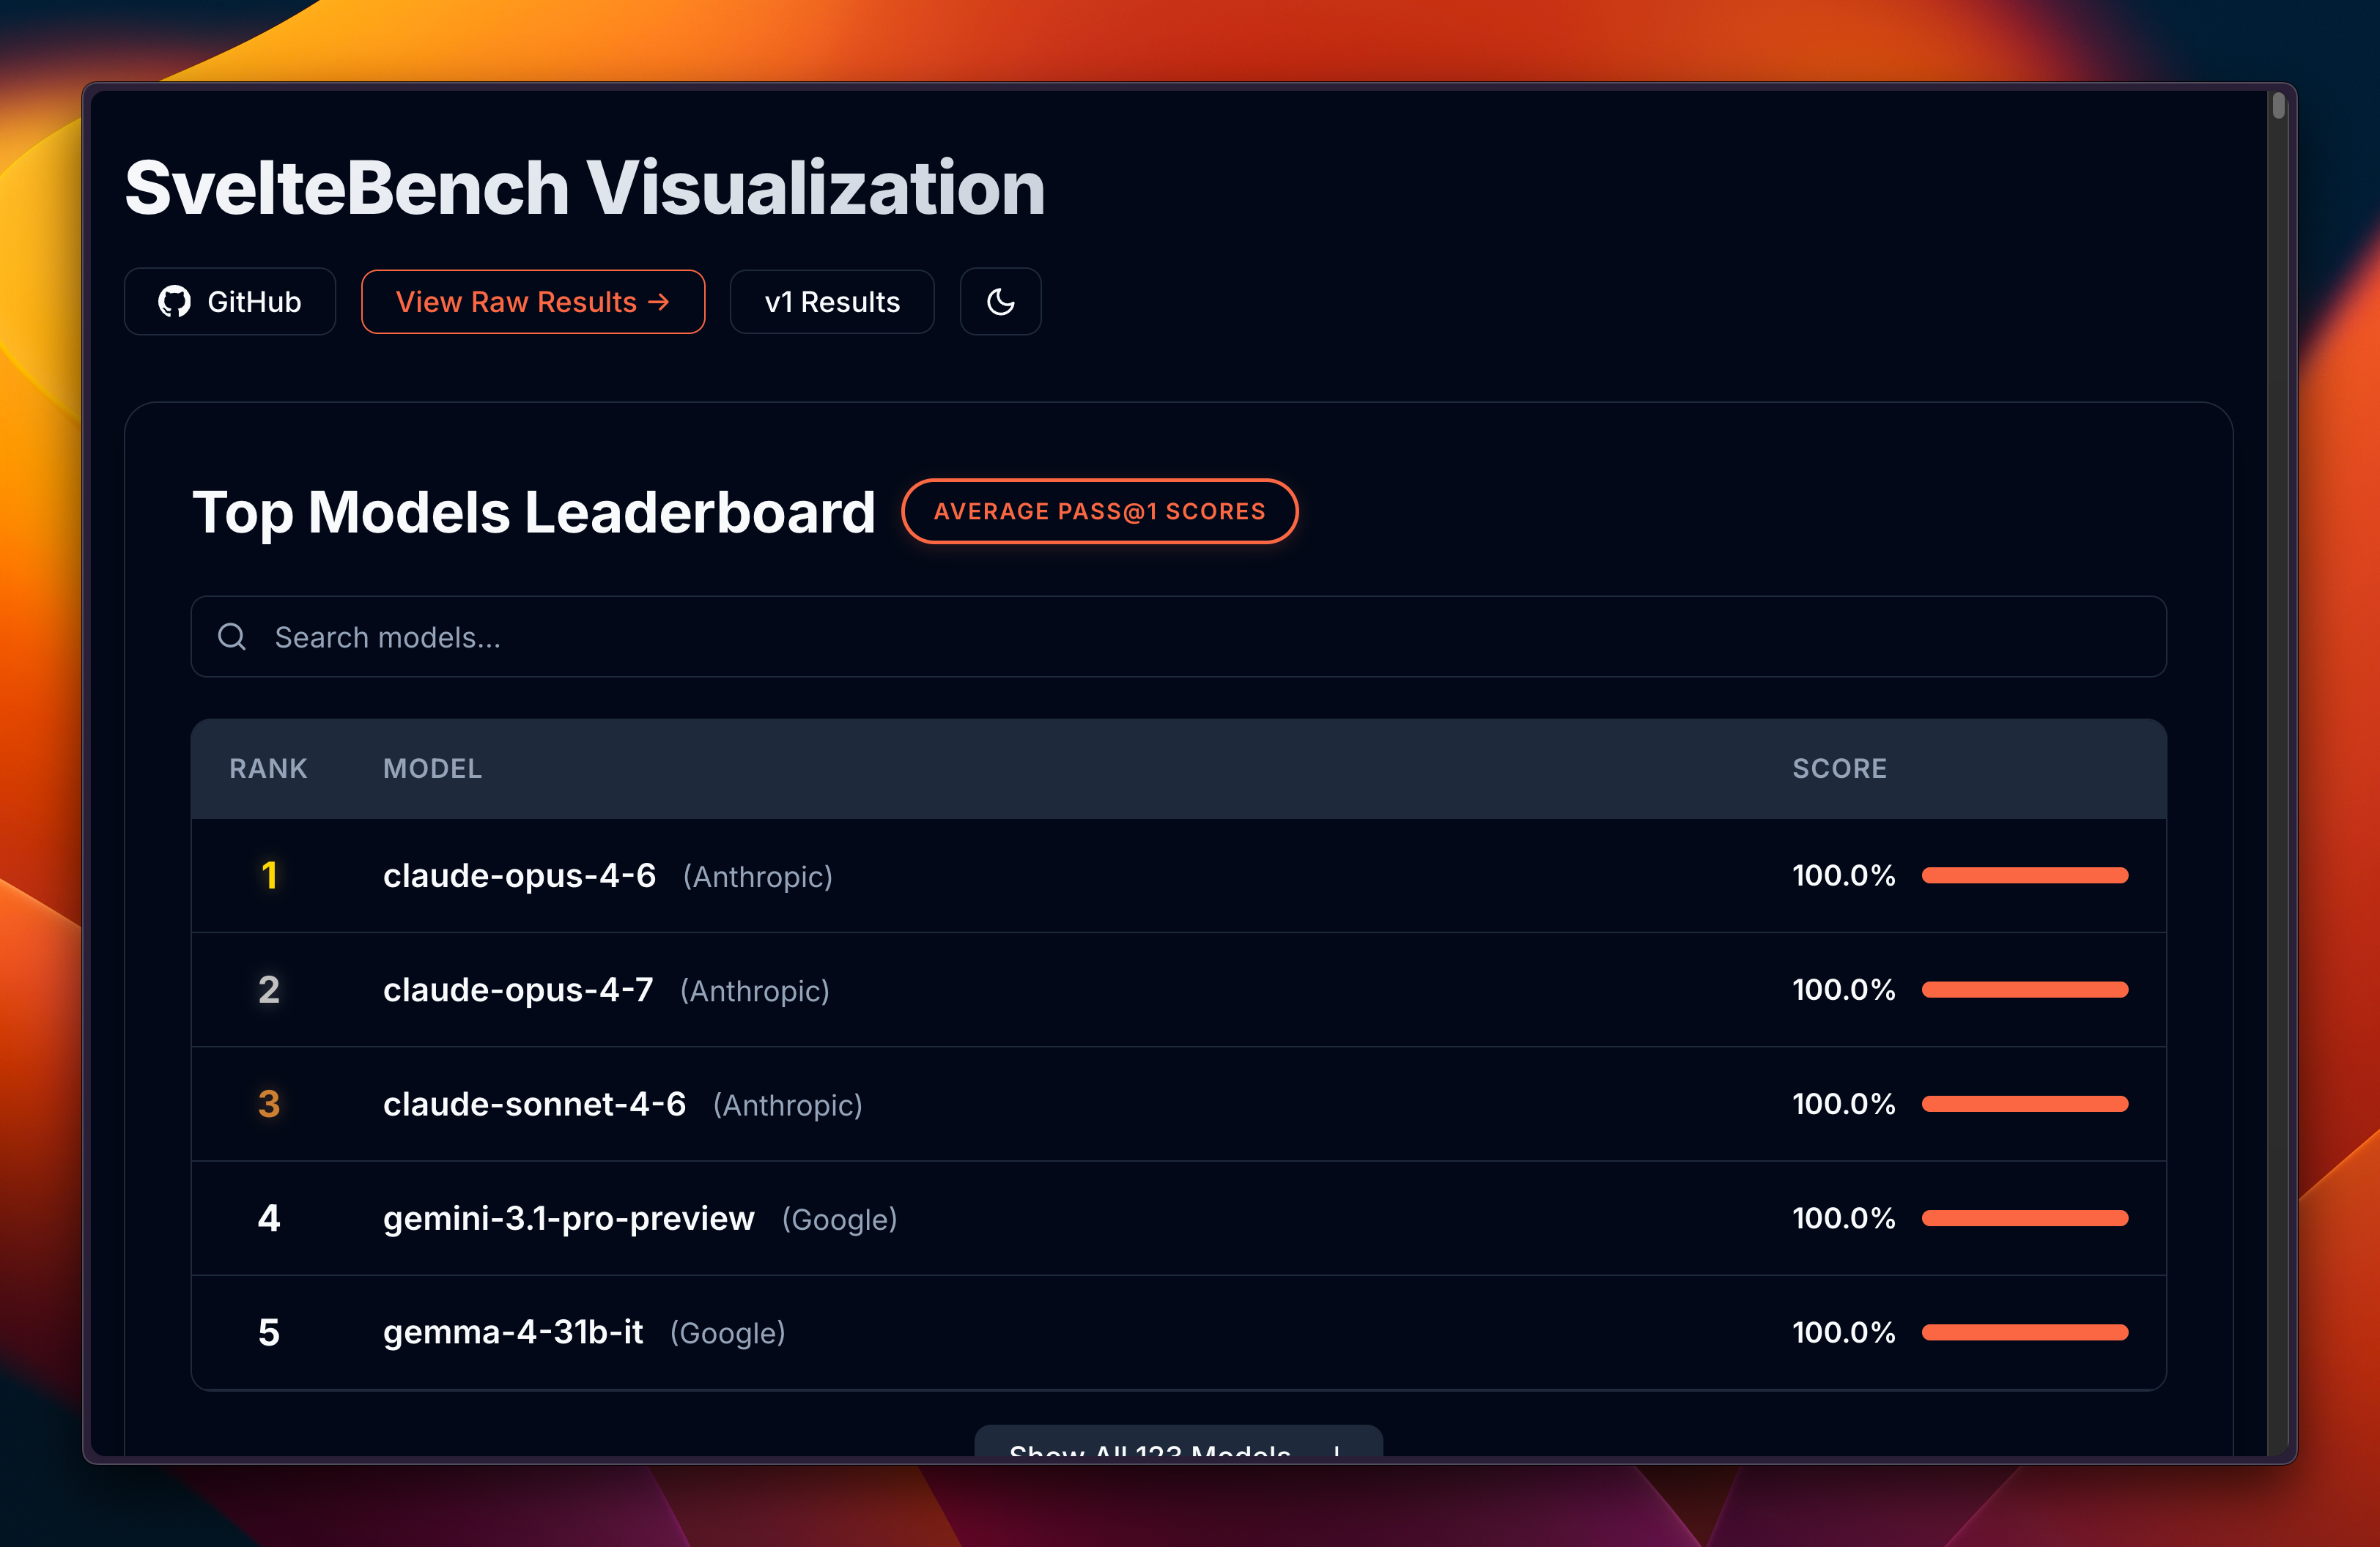Select the claude-sonnet-4-6 model name
The height and width of the screenshot is (1547, 2380).
534,1103
